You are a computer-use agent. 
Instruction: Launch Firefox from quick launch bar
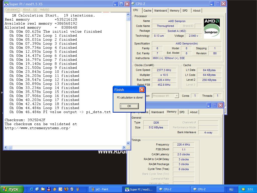[x=66, y=189]
